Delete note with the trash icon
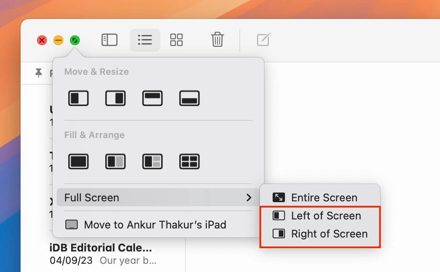Viewport: 440px width, 272px height. pyautogui.click(x=217, y=40)
